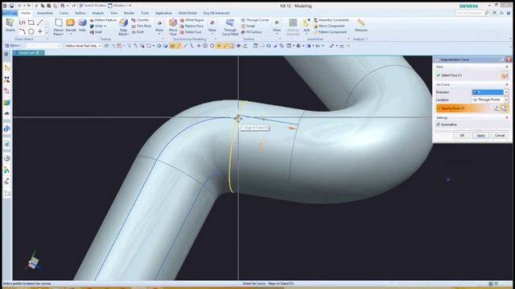
Task: Click the View ribbon tab
Action: tap(114, 13)
